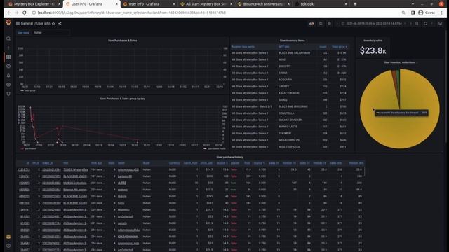Open the user avatar at sidebar bottom

point(8,237)
